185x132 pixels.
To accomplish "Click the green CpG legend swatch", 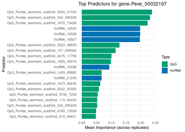I will (x=165, y=64).
